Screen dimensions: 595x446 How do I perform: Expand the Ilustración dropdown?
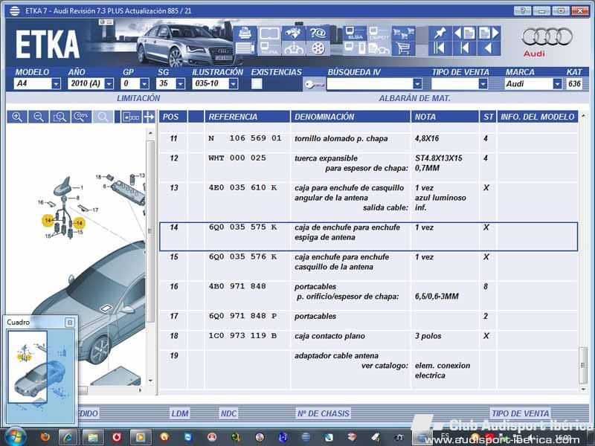coord(234,83)
